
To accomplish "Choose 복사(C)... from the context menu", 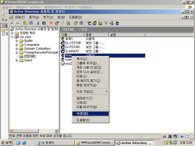I will click(x=90, y=59).
